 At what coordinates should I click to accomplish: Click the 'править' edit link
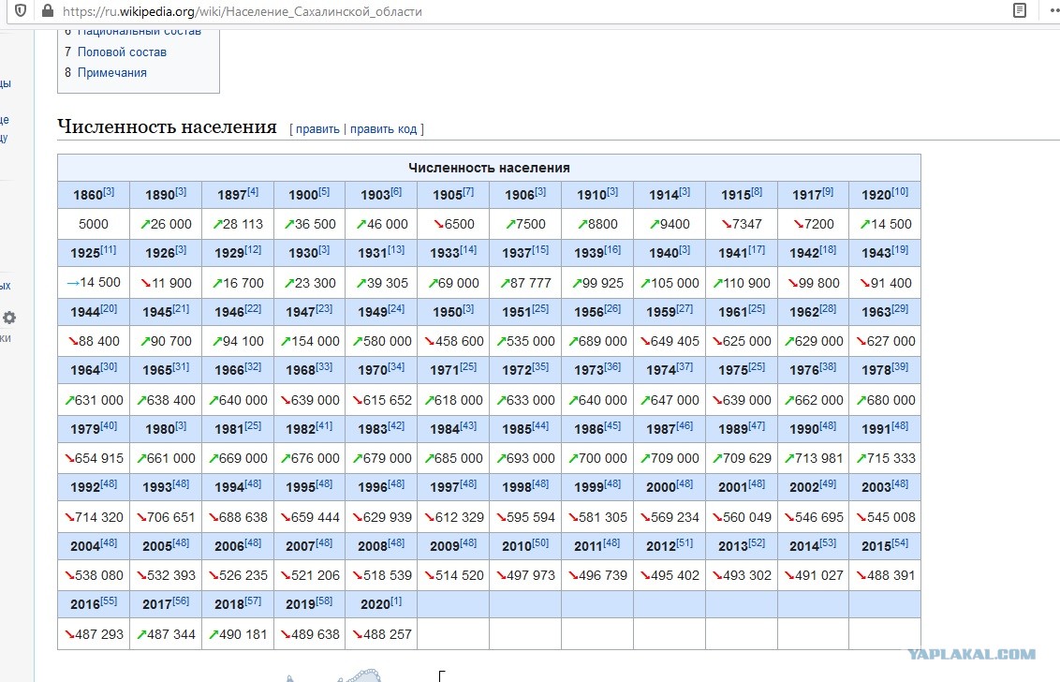pyautogui.click(x=317, y=128)
